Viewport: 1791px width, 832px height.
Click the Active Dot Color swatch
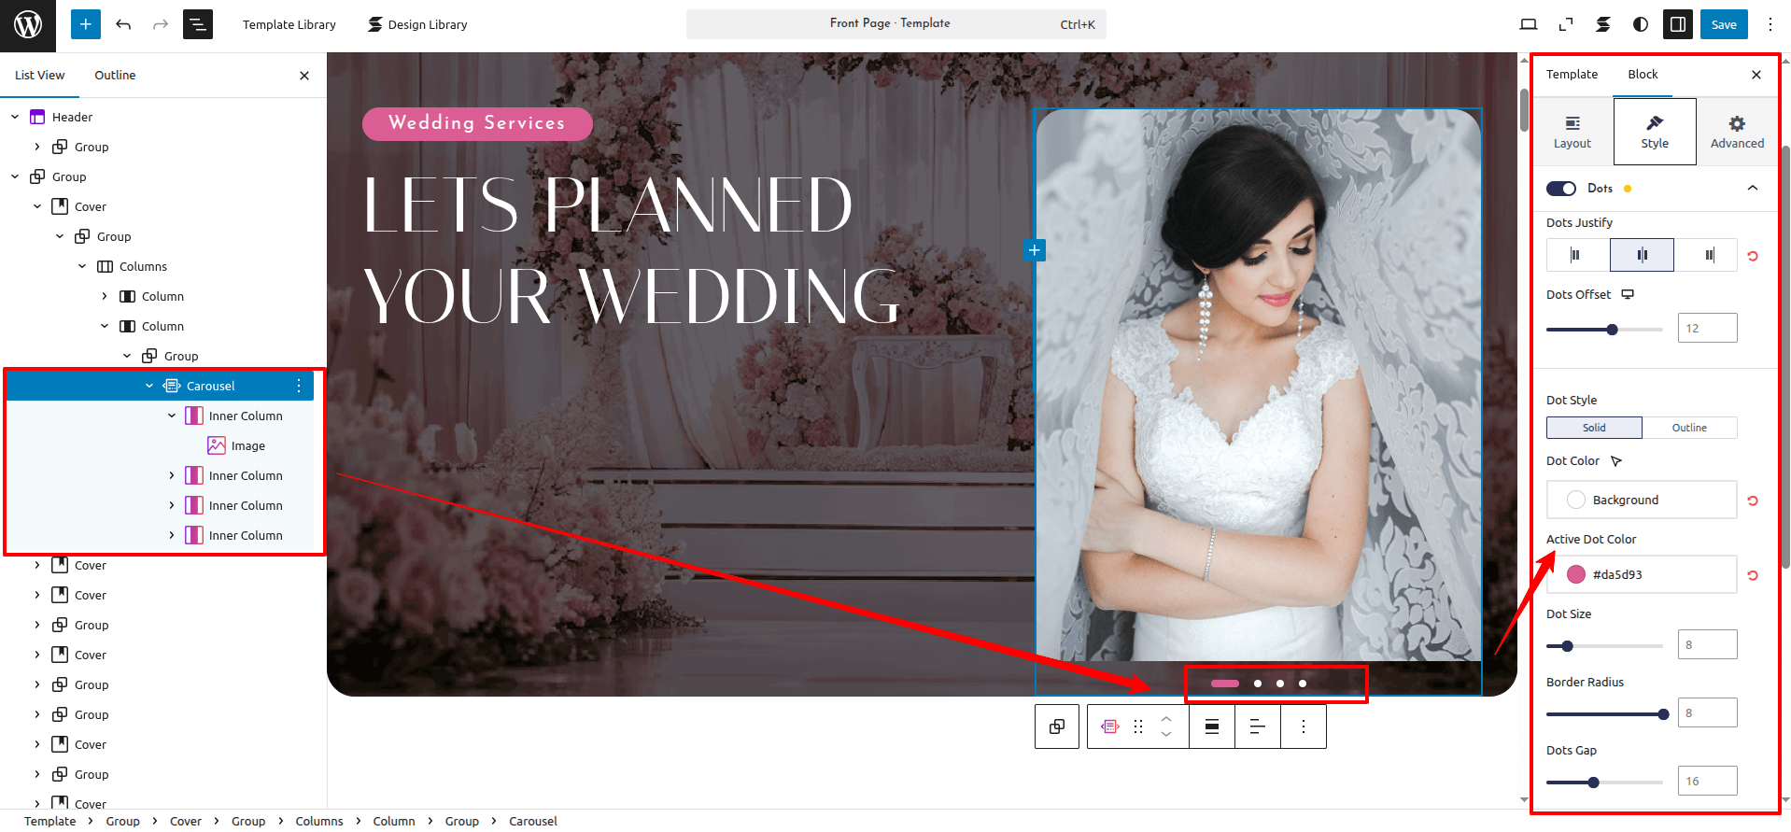click(1576, 574)
